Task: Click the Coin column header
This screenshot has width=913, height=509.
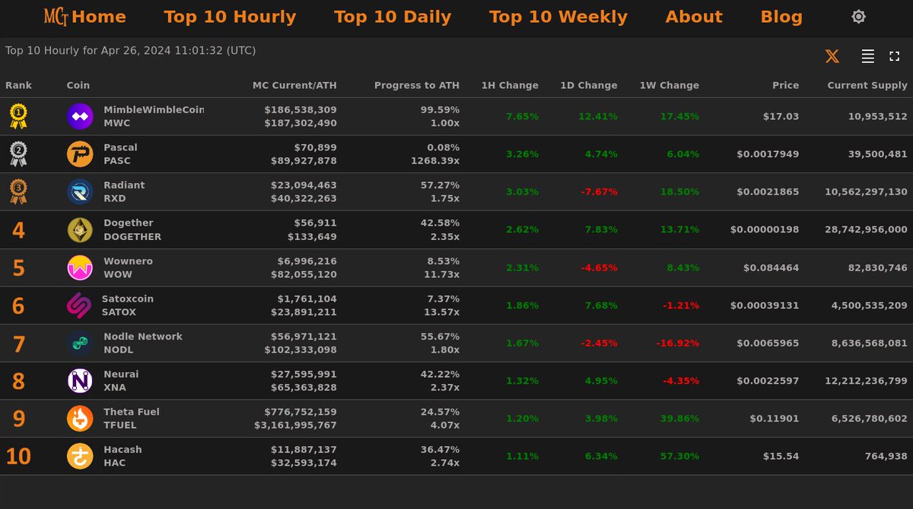Action: tap(78, 85)
